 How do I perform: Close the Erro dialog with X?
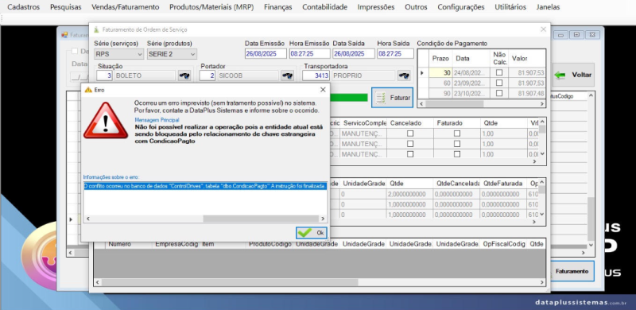point(323,90)
